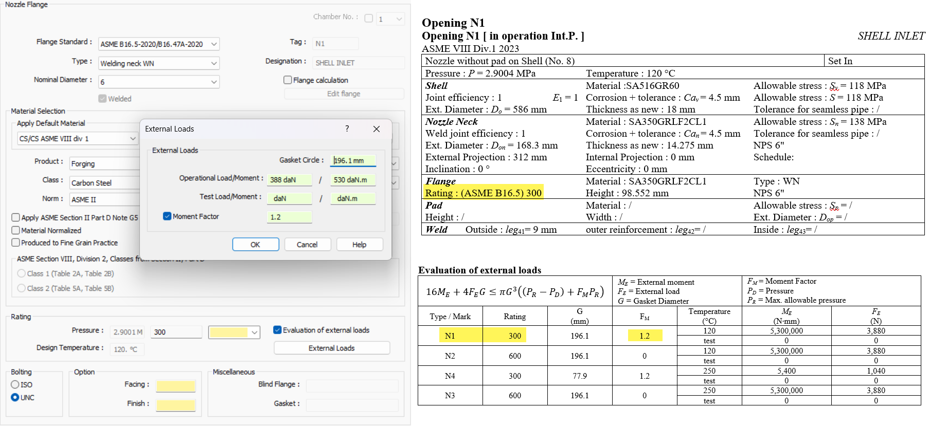Click the Gasket field under Miscellaneous
Image resolution: width=929 pixels, height=426 pixels.
352,405
